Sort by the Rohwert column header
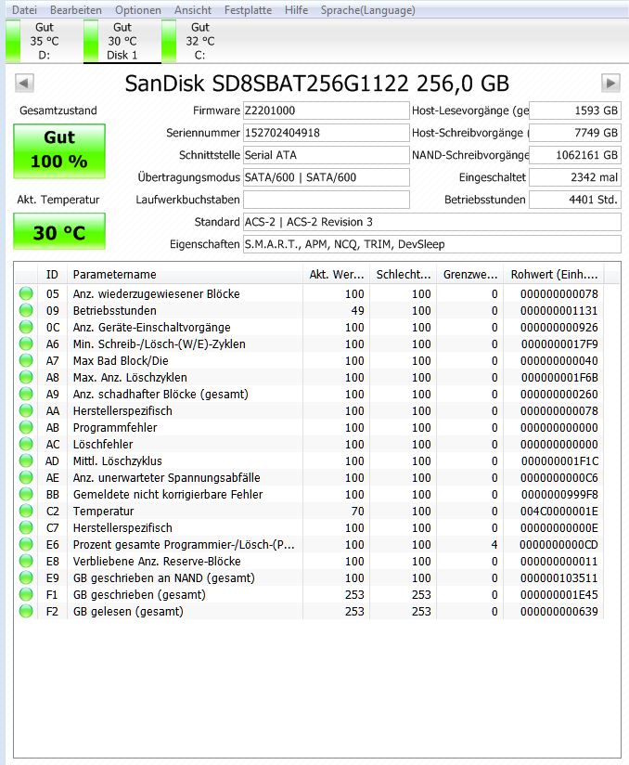This screenshot has width=629, height=765. tap(554, 274)
